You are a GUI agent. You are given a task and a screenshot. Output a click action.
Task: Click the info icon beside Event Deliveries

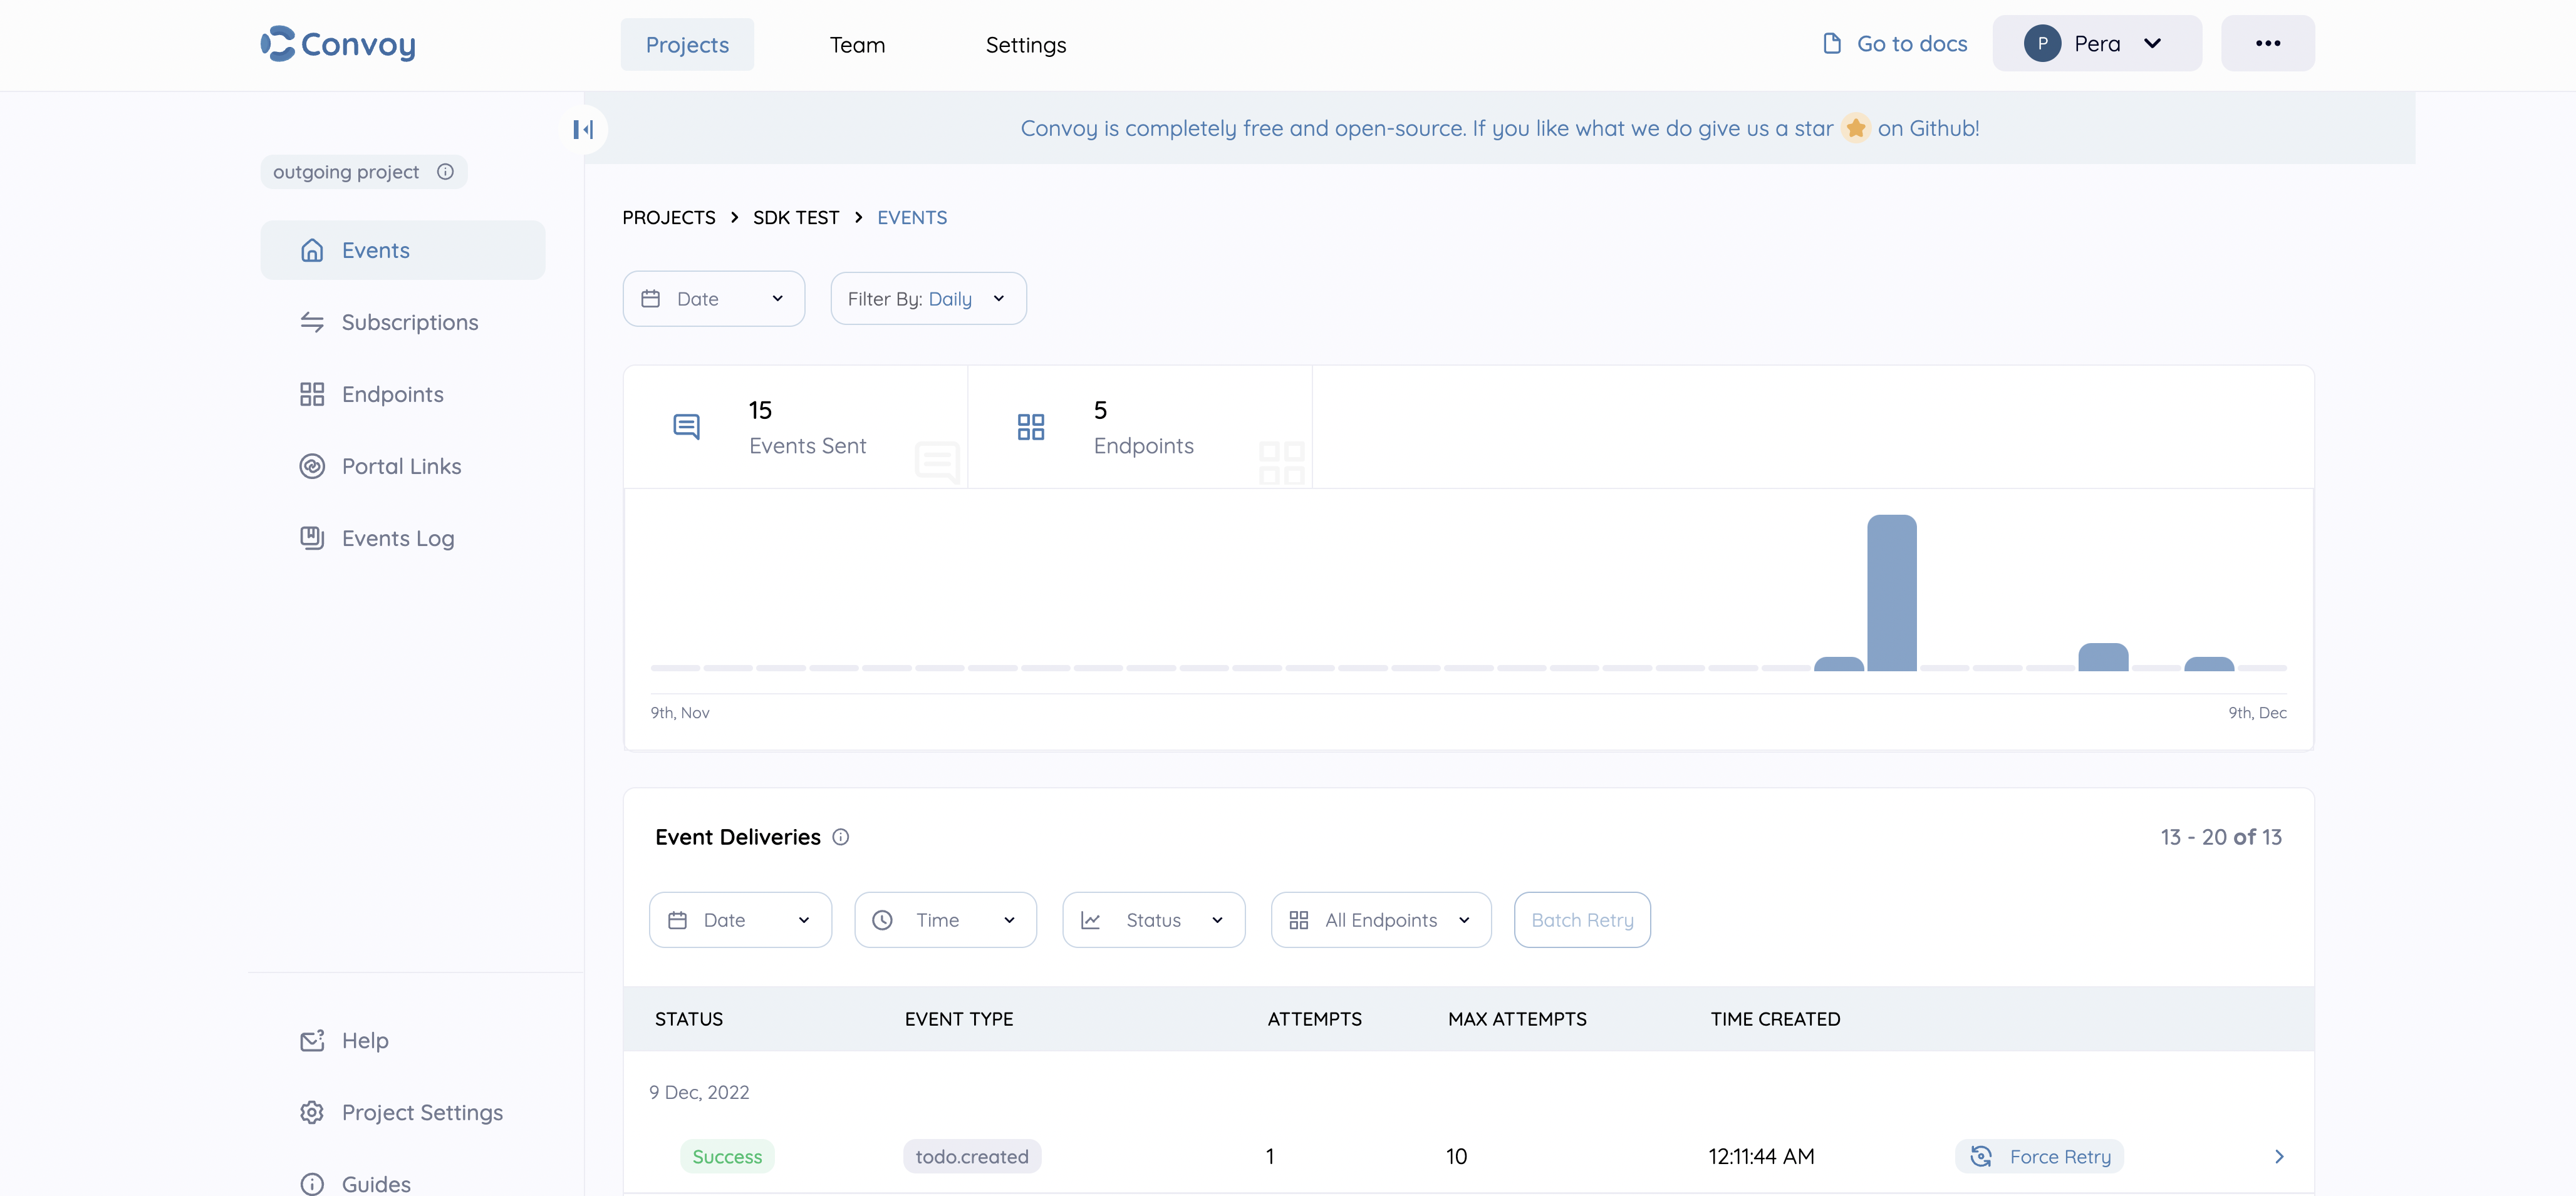pyautogui.click(x=840, y=837)
